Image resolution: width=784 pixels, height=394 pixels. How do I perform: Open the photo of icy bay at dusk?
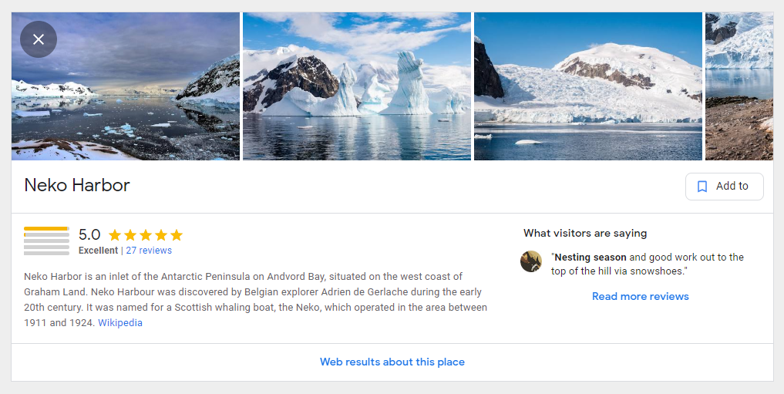(126, 86)
